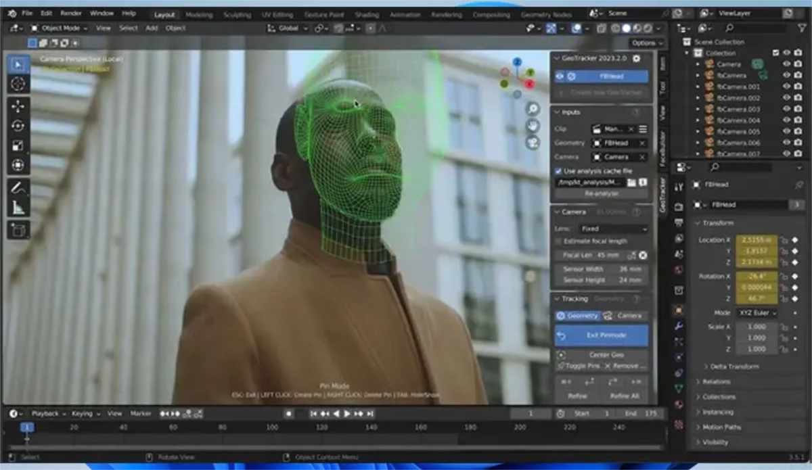Click the Refine button

pos(578,396)
